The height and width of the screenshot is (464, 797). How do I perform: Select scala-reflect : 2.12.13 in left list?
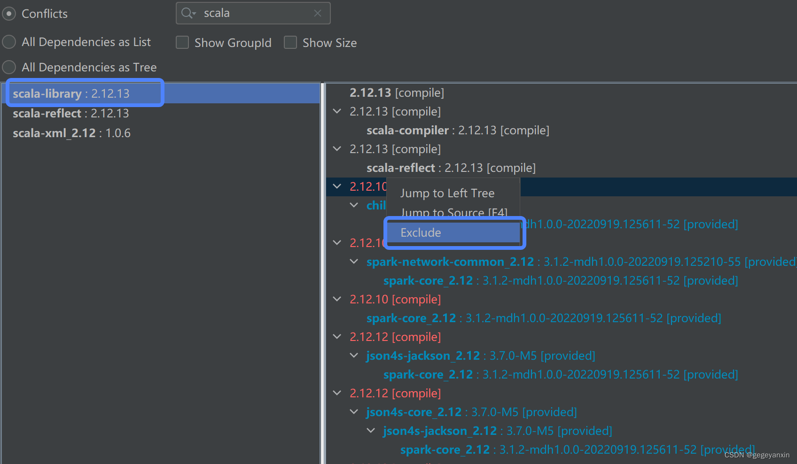[160, 113]
